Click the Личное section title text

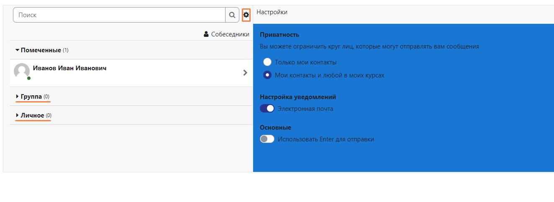(32, 115)
